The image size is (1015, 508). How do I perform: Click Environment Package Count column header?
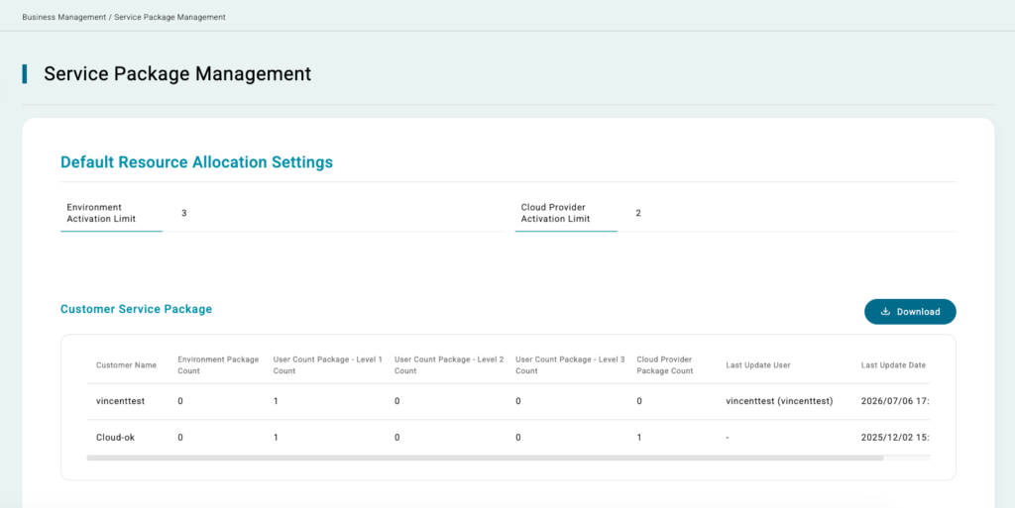pos(218,365)
